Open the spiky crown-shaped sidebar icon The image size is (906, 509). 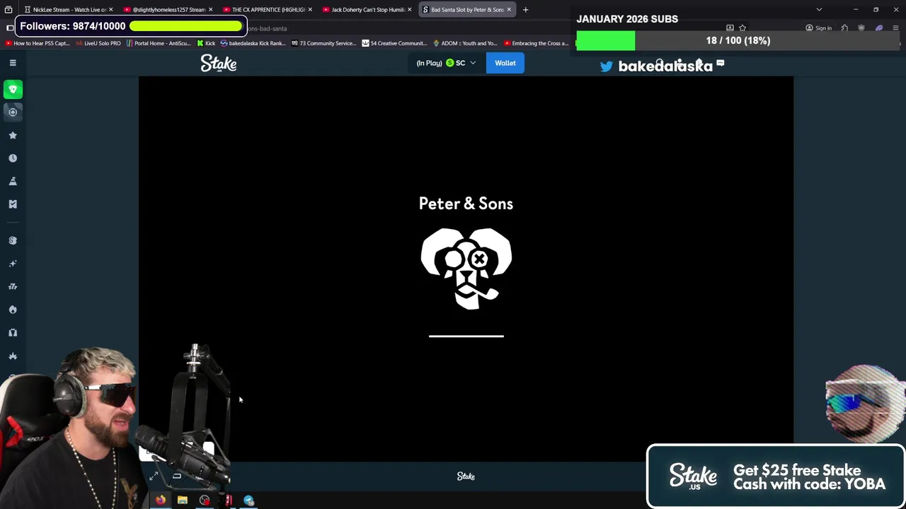[x=13, y=356]
